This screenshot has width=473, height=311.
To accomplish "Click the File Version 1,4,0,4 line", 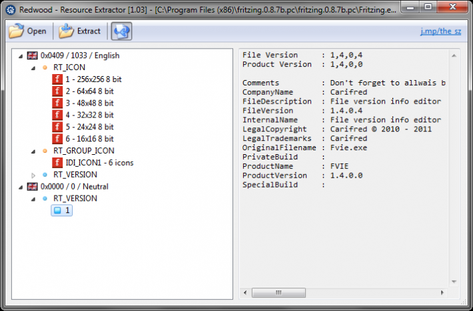I will point(302,55).
